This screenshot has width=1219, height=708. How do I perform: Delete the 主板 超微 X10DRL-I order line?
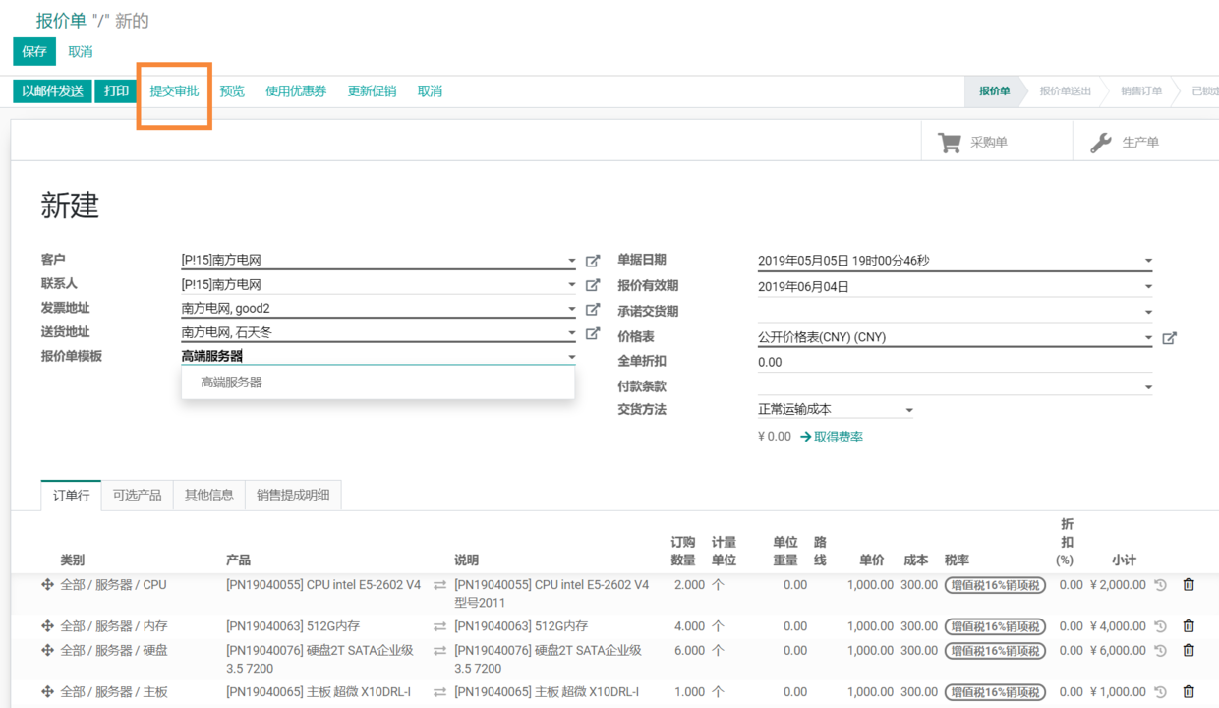pos(1189,692)
